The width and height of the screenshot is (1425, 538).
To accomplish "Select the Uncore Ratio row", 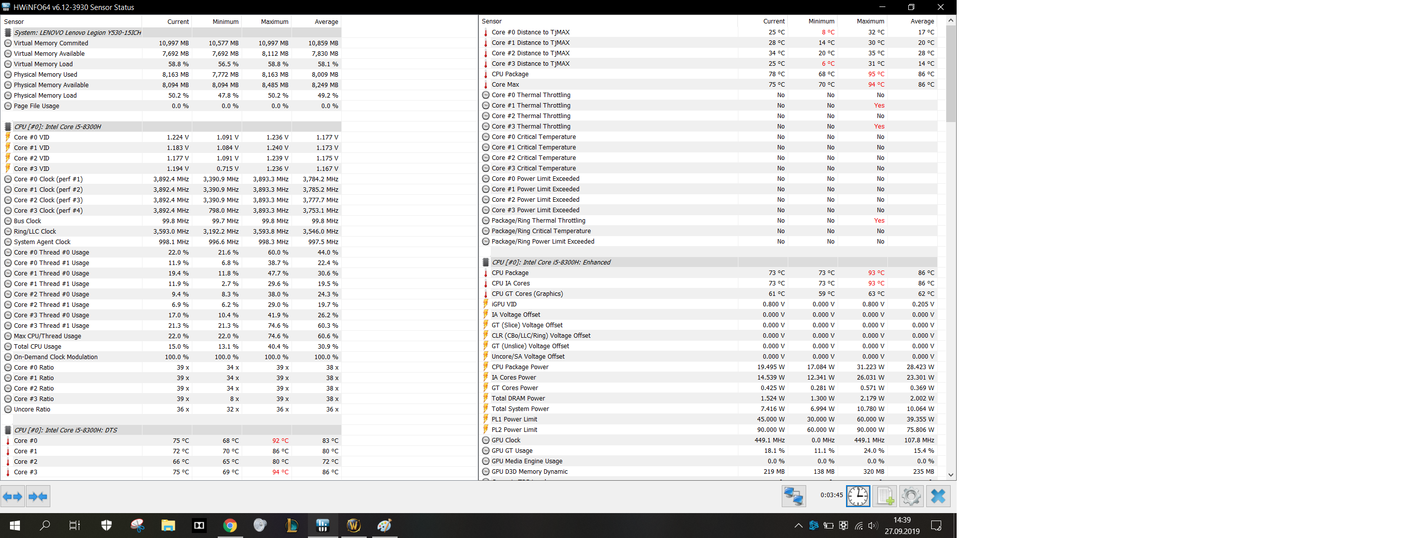I will (172, 409).
